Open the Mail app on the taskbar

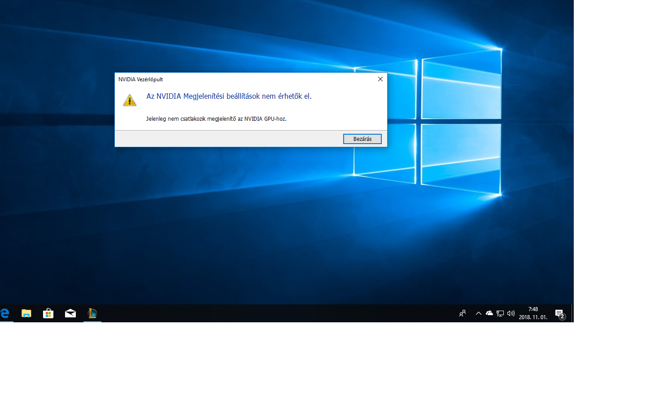coord(70,313)
